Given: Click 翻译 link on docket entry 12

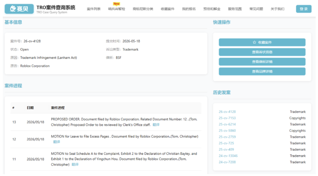Looking at the screenshot, I should click(x=56, y=142).
